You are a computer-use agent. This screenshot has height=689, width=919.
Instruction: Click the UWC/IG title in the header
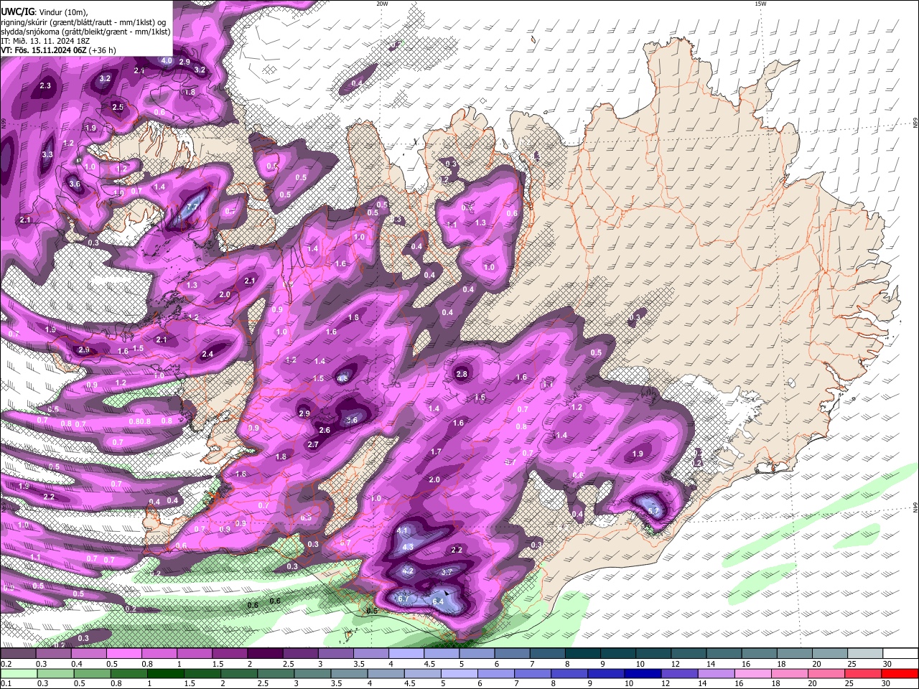click(x=17, y=12)
